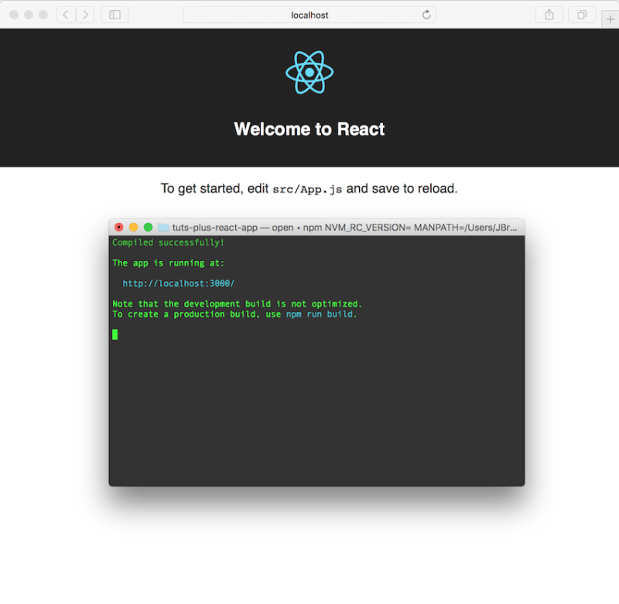Click the To get started paragraph
This screenshot has width=619, height=604.
coord(309,189)
